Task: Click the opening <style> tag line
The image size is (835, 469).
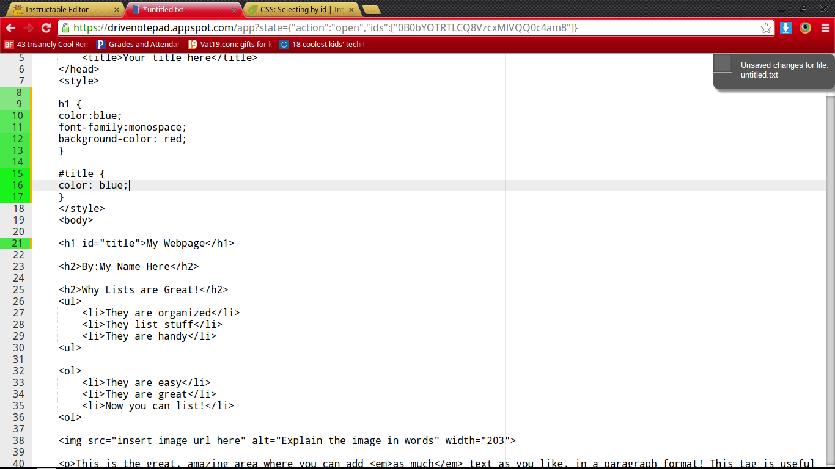Action: point(79,81)
